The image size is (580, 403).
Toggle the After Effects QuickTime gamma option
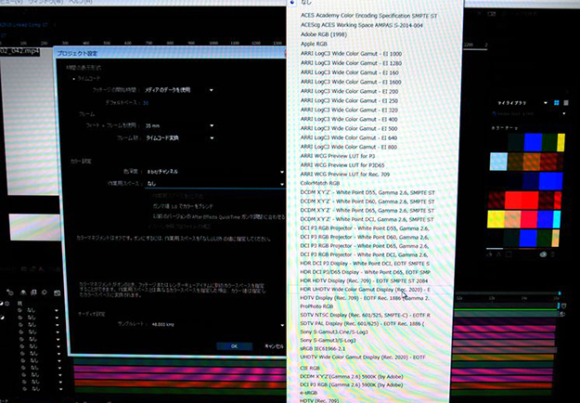tap(218, 216)
